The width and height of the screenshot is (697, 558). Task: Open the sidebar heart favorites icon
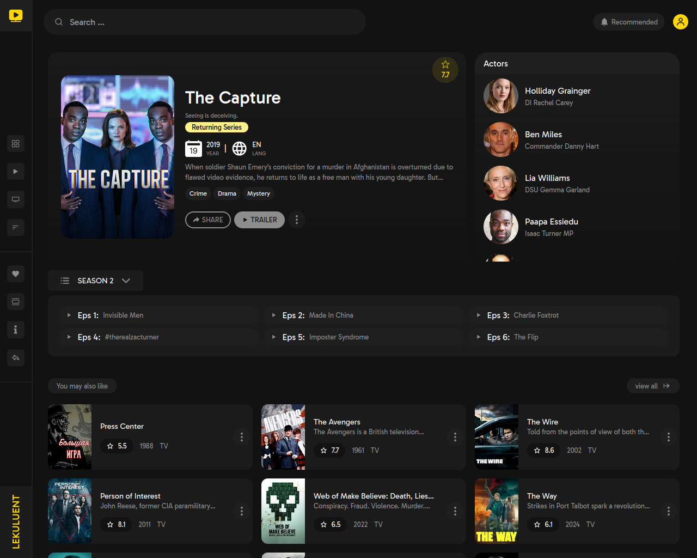15,274
